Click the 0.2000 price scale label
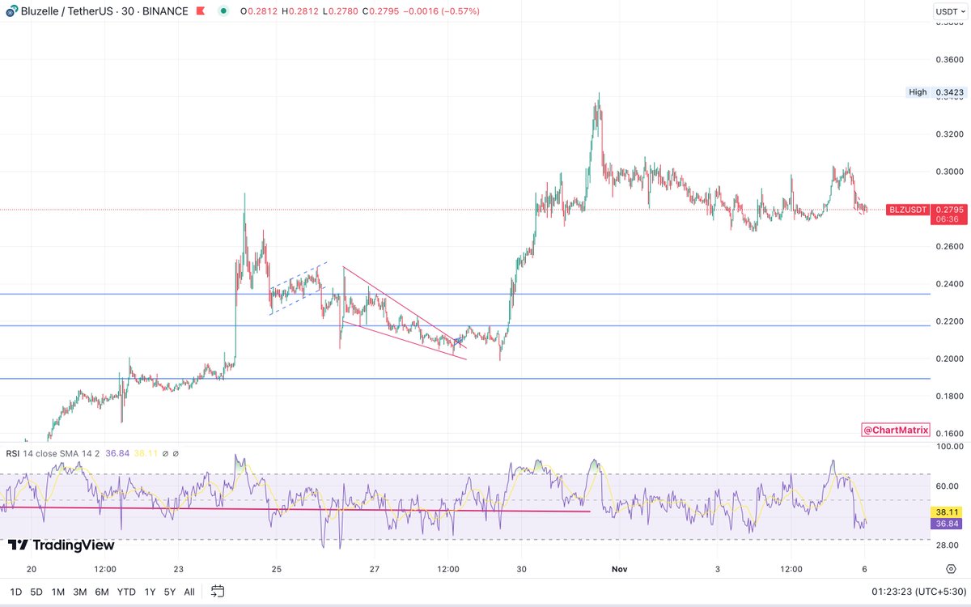The height and width of the screenshot is (607, 971). [x=948, y=359]
